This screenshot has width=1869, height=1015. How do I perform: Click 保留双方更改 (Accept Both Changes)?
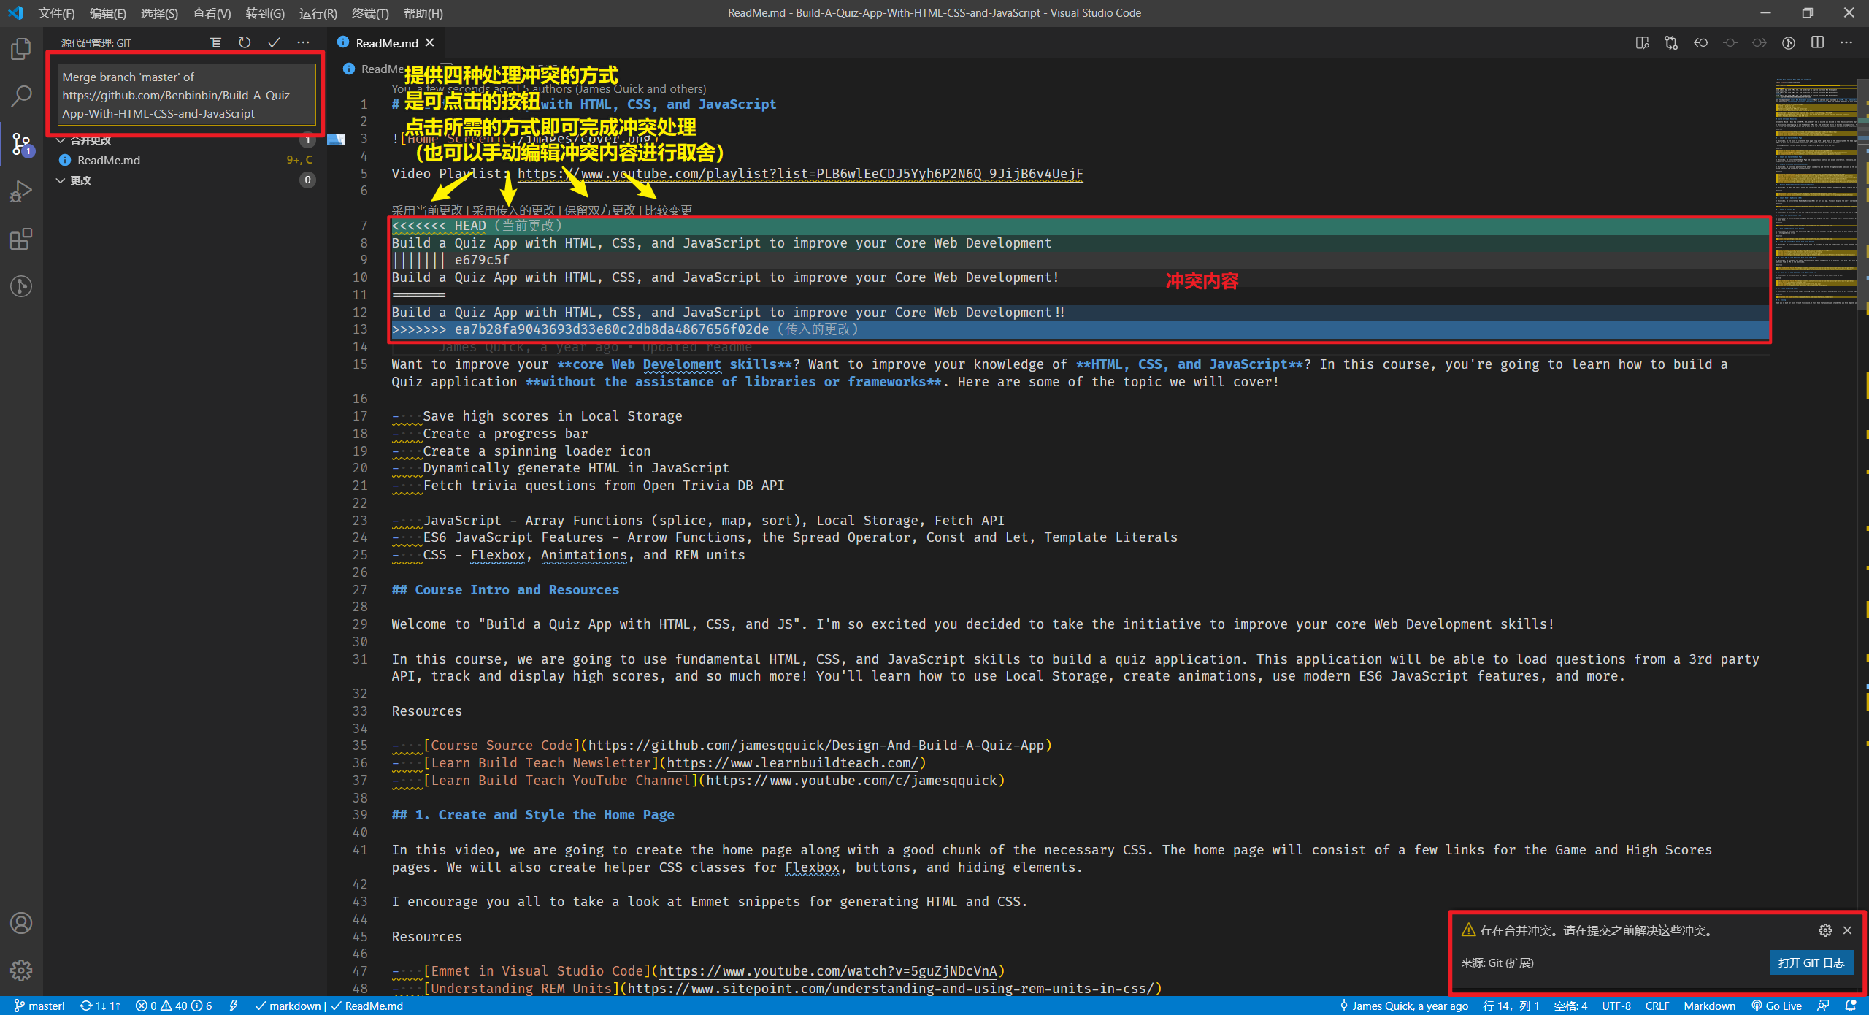(599, 210)
